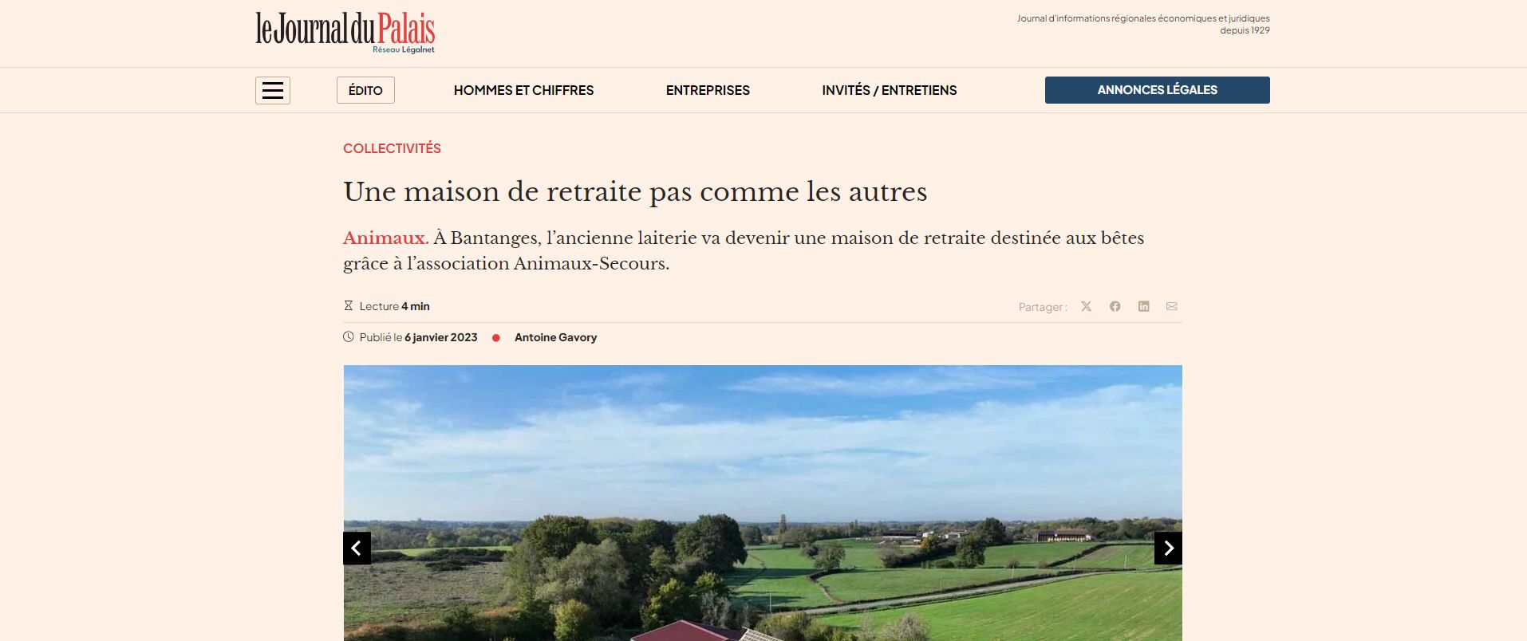Click the ANNONCES LÉGALES button

(x=1157, y=90)
